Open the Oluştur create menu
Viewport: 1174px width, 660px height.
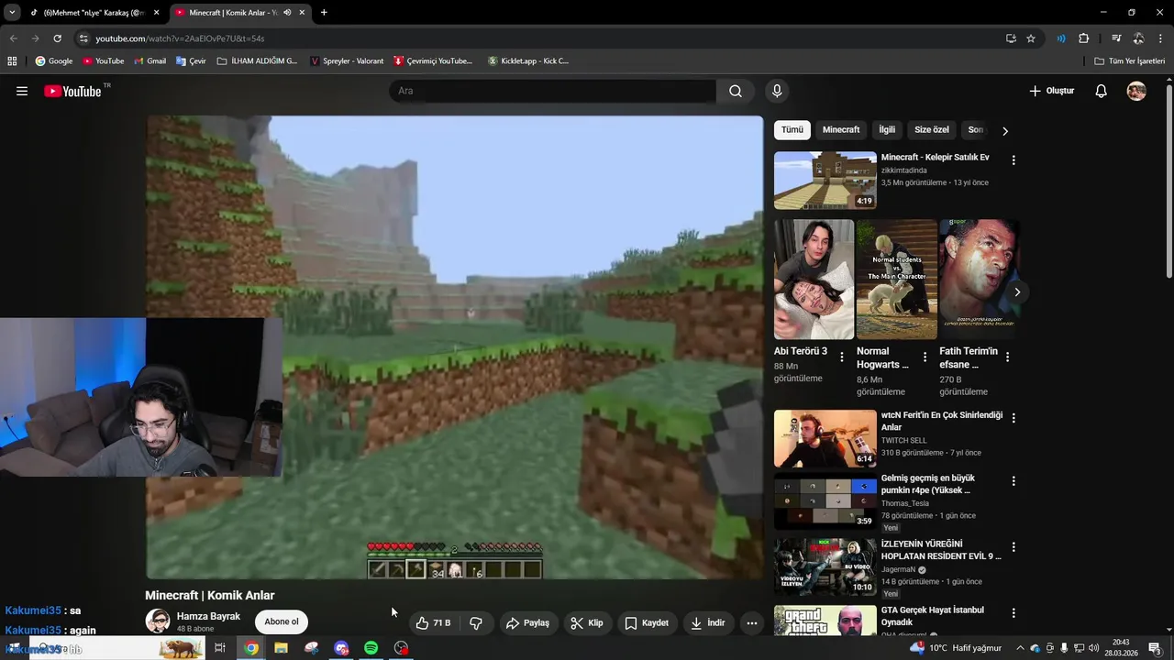tap(1052, 91)
